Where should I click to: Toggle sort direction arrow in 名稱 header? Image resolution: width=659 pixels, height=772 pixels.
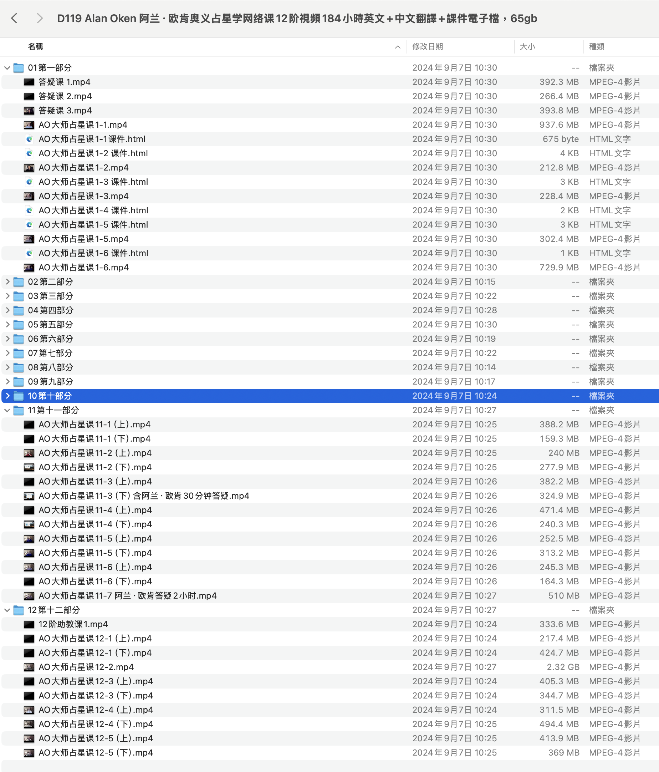click(398, 47)
